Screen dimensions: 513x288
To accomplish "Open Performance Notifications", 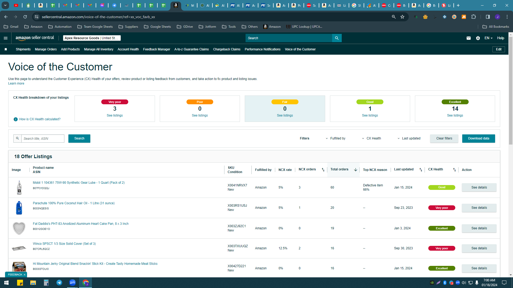I will 263,49.
